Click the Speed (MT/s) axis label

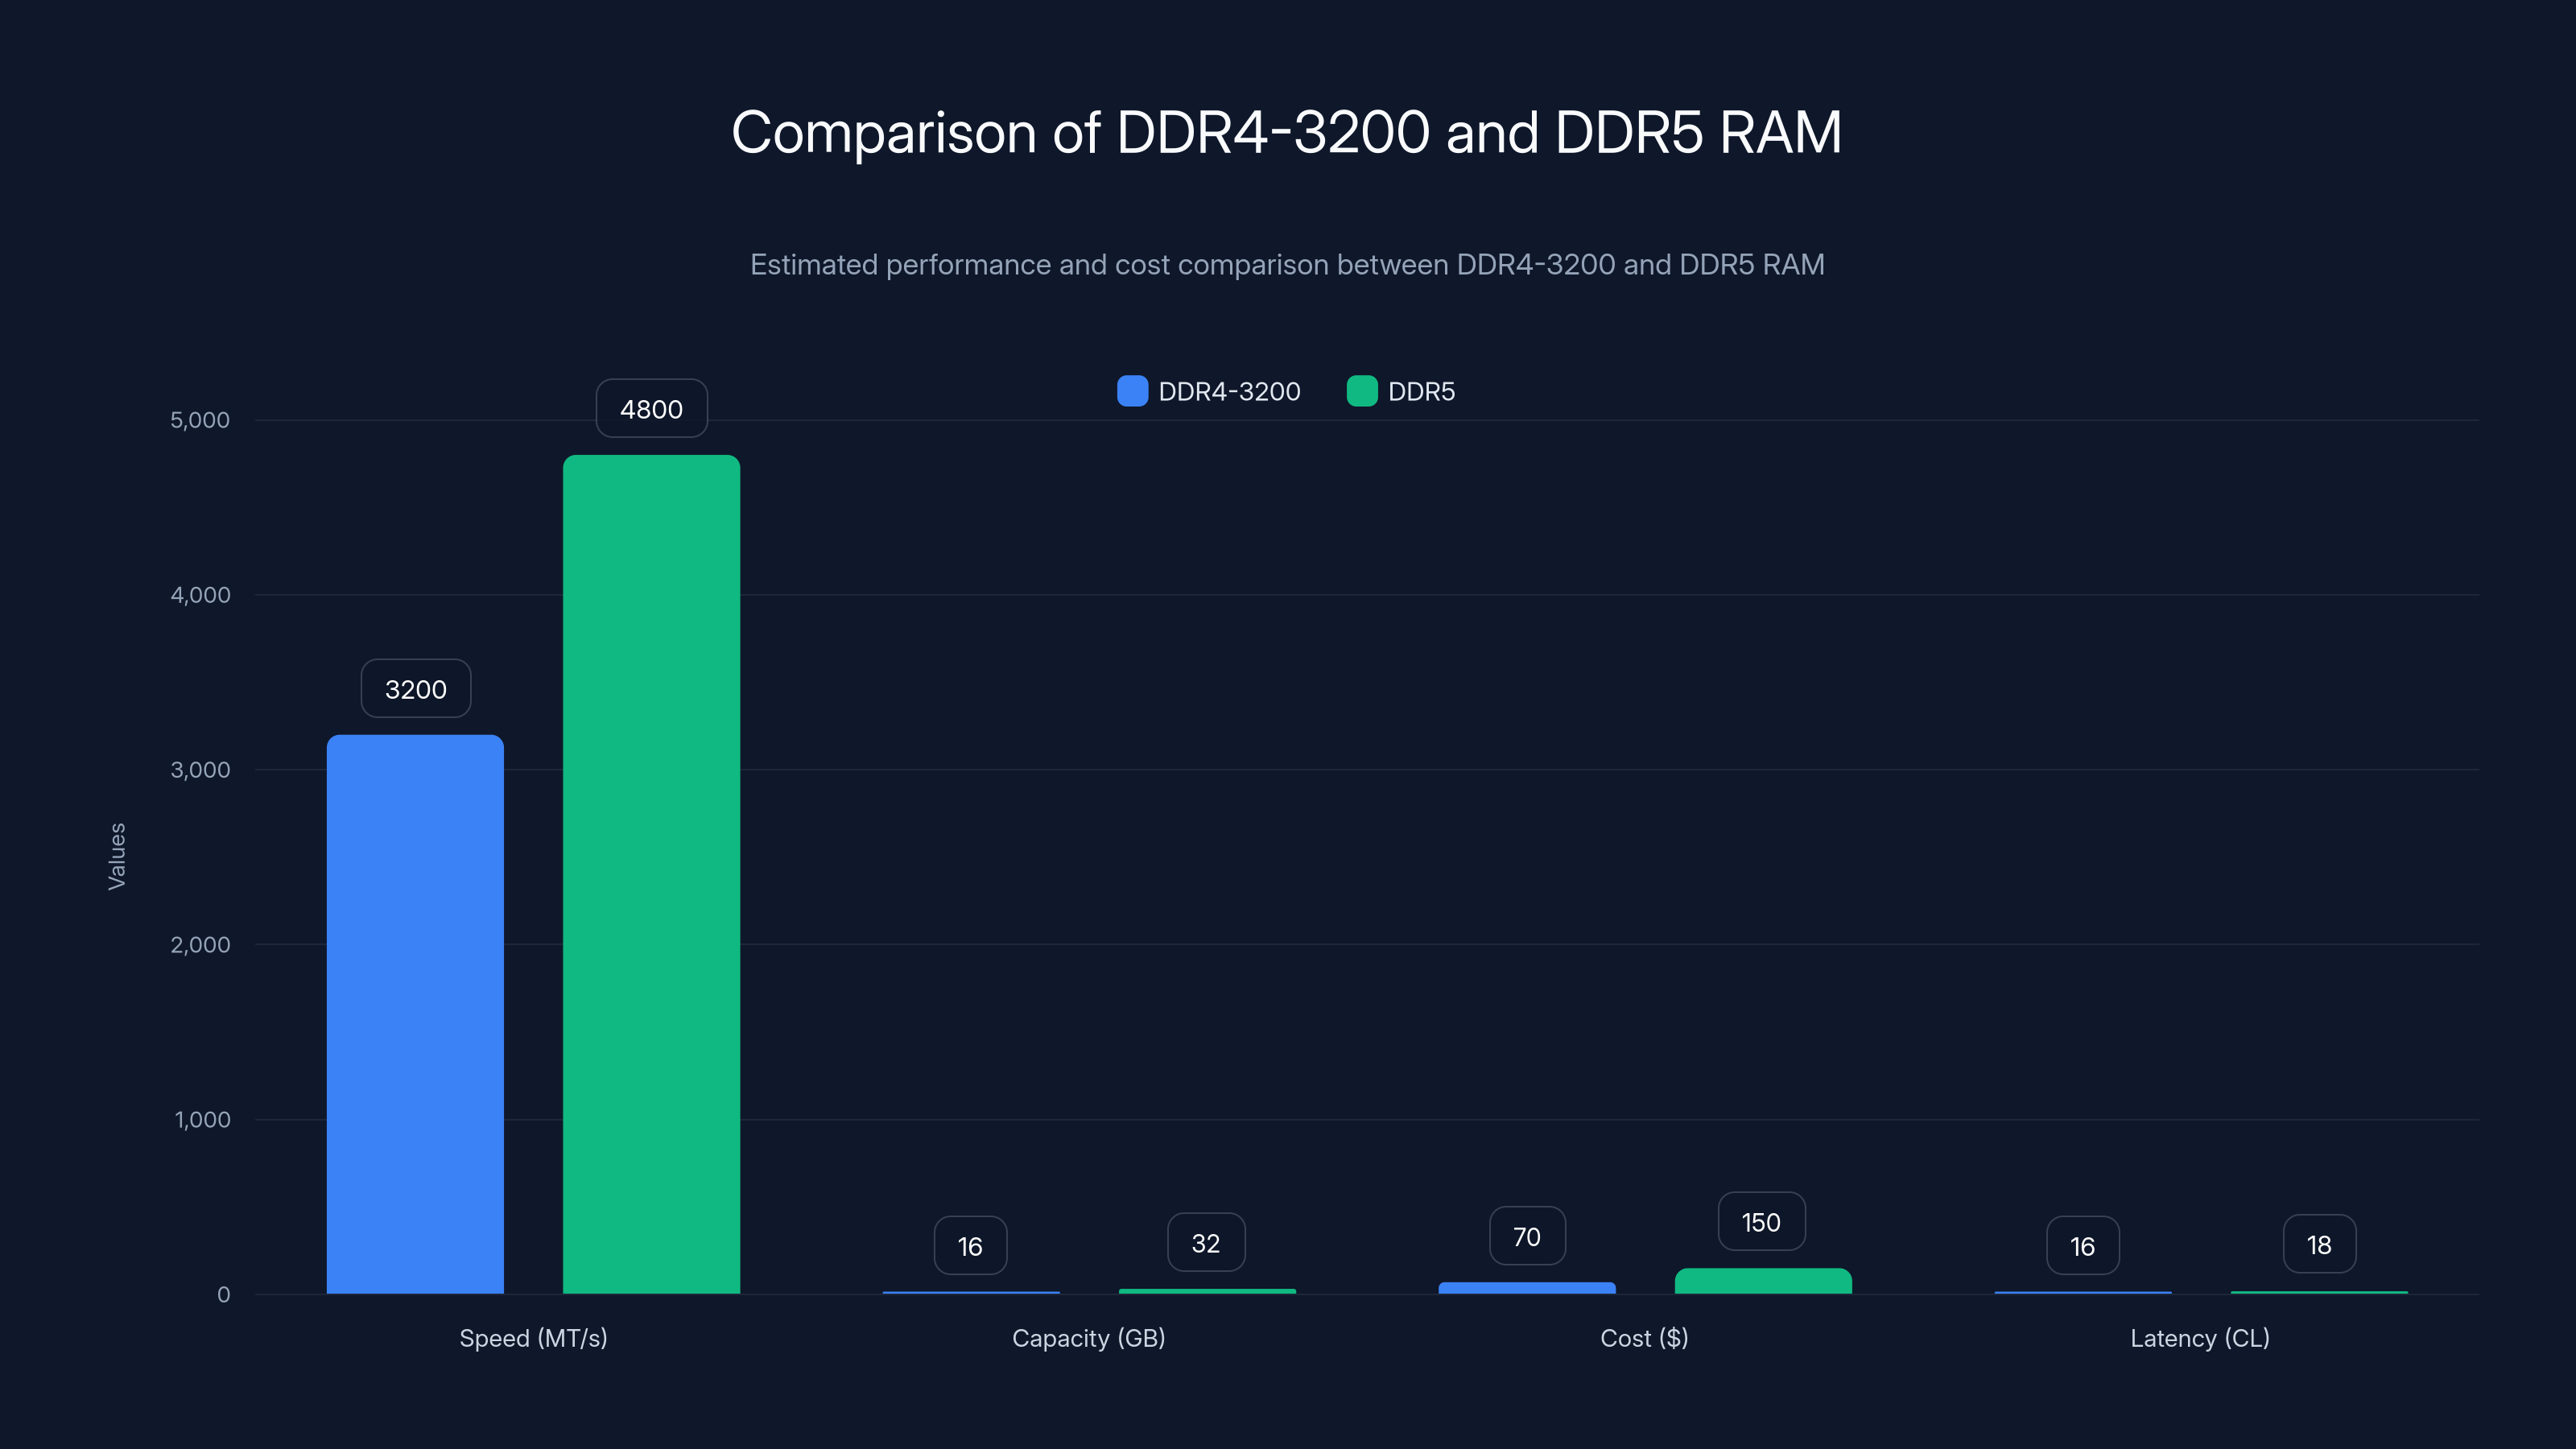pos(533,1338)
